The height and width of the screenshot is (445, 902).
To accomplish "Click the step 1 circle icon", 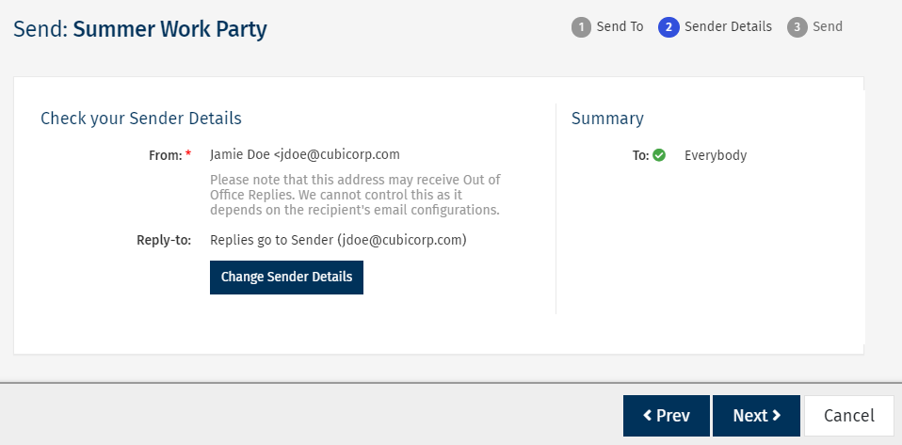I will [581, 27].
